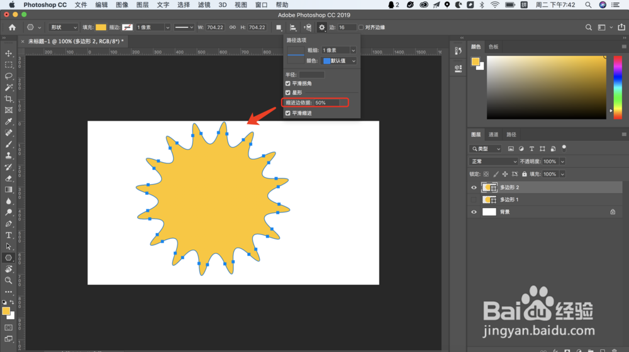Click the Home icon in options bar
This screenshot has width=629, height=352.
pyautogui.click(x=12, y=27)
